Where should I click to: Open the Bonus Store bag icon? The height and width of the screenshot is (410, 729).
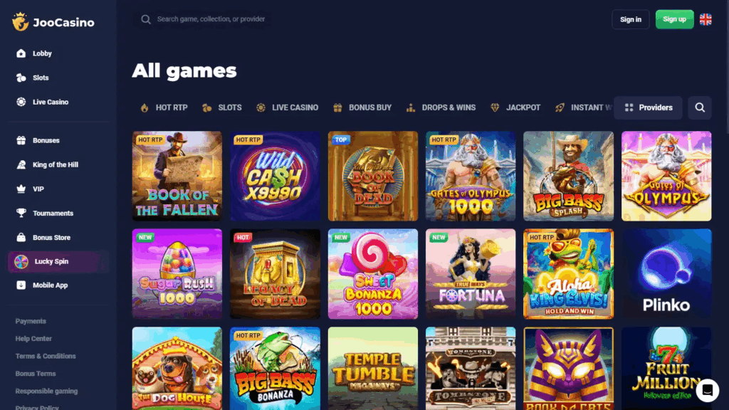point(21,237)
